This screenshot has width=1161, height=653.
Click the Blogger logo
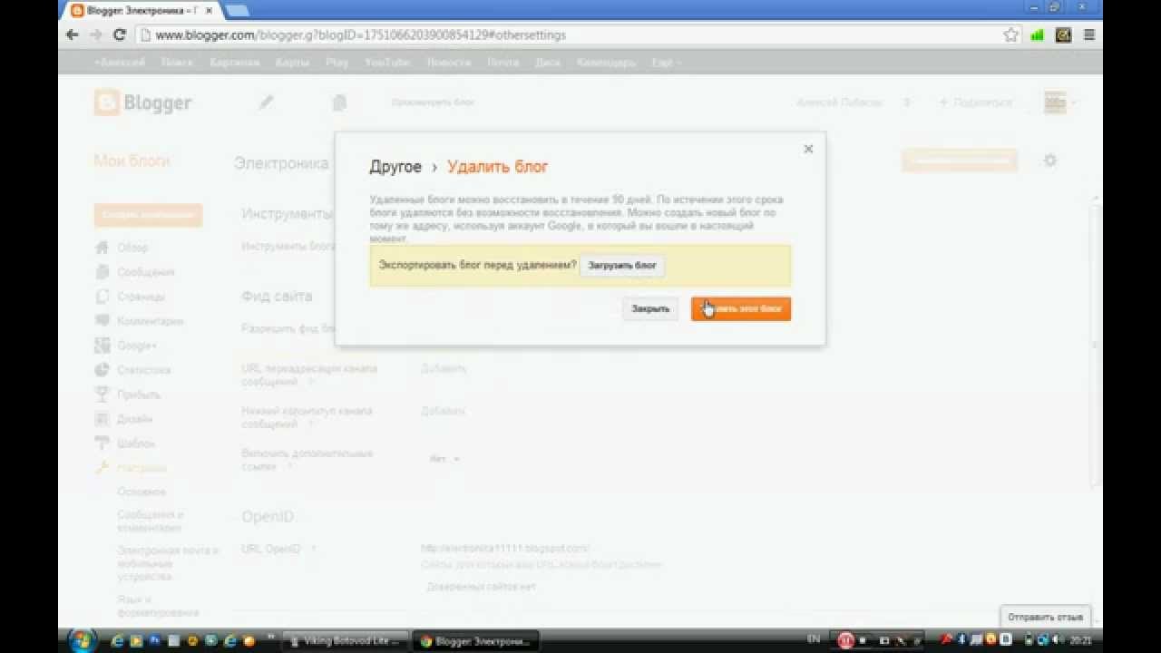coord(143,102)
